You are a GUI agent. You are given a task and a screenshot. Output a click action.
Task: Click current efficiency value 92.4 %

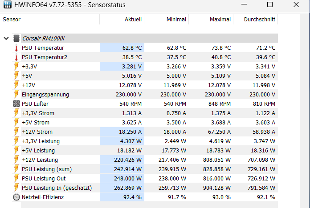[x=132, y=197]
